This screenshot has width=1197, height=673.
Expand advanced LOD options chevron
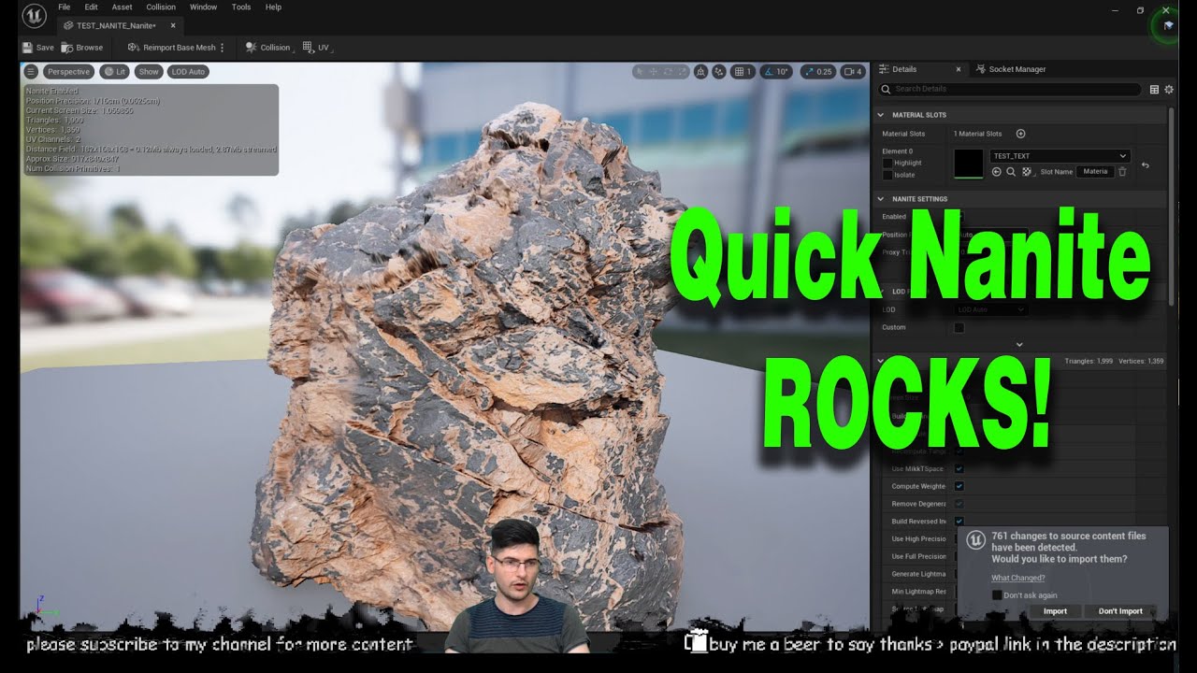pos(1019,344)
